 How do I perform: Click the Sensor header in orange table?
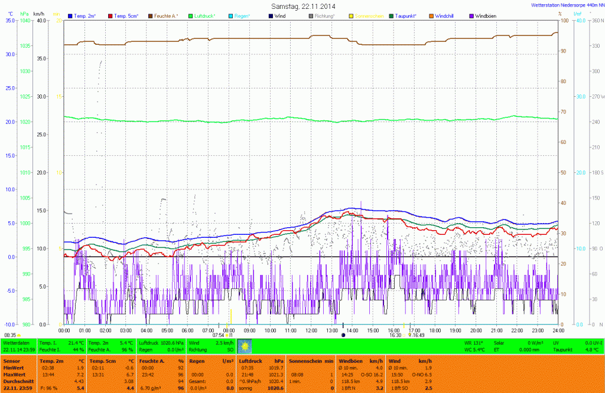(12, 360)
